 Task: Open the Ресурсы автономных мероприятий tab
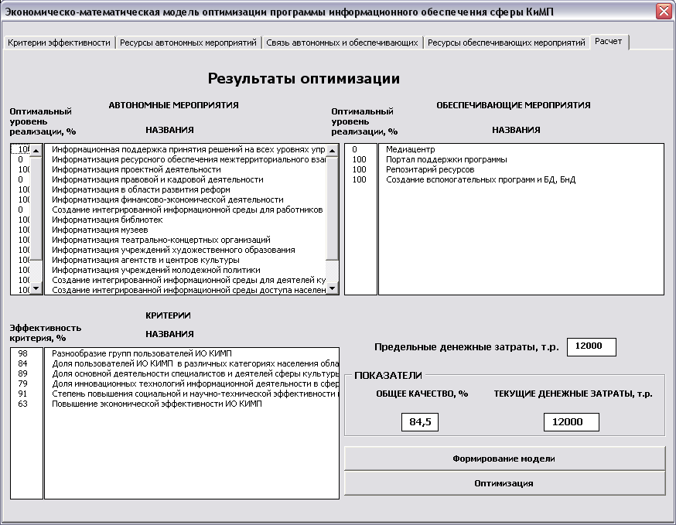(x=188, y=43)
